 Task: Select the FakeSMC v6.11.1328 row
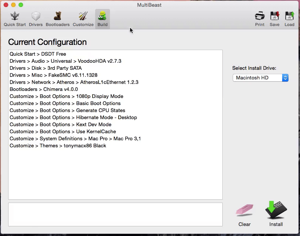click(x=115, y=75)
